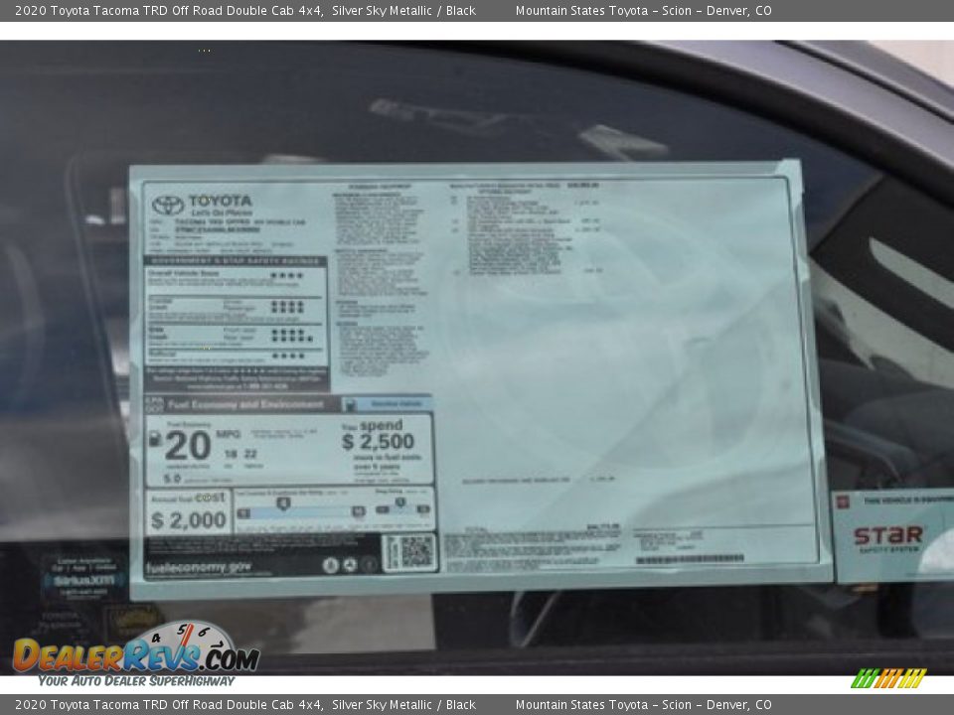Click the fueleconomy.gov text
954x715 pixels.
click(198, 568)
